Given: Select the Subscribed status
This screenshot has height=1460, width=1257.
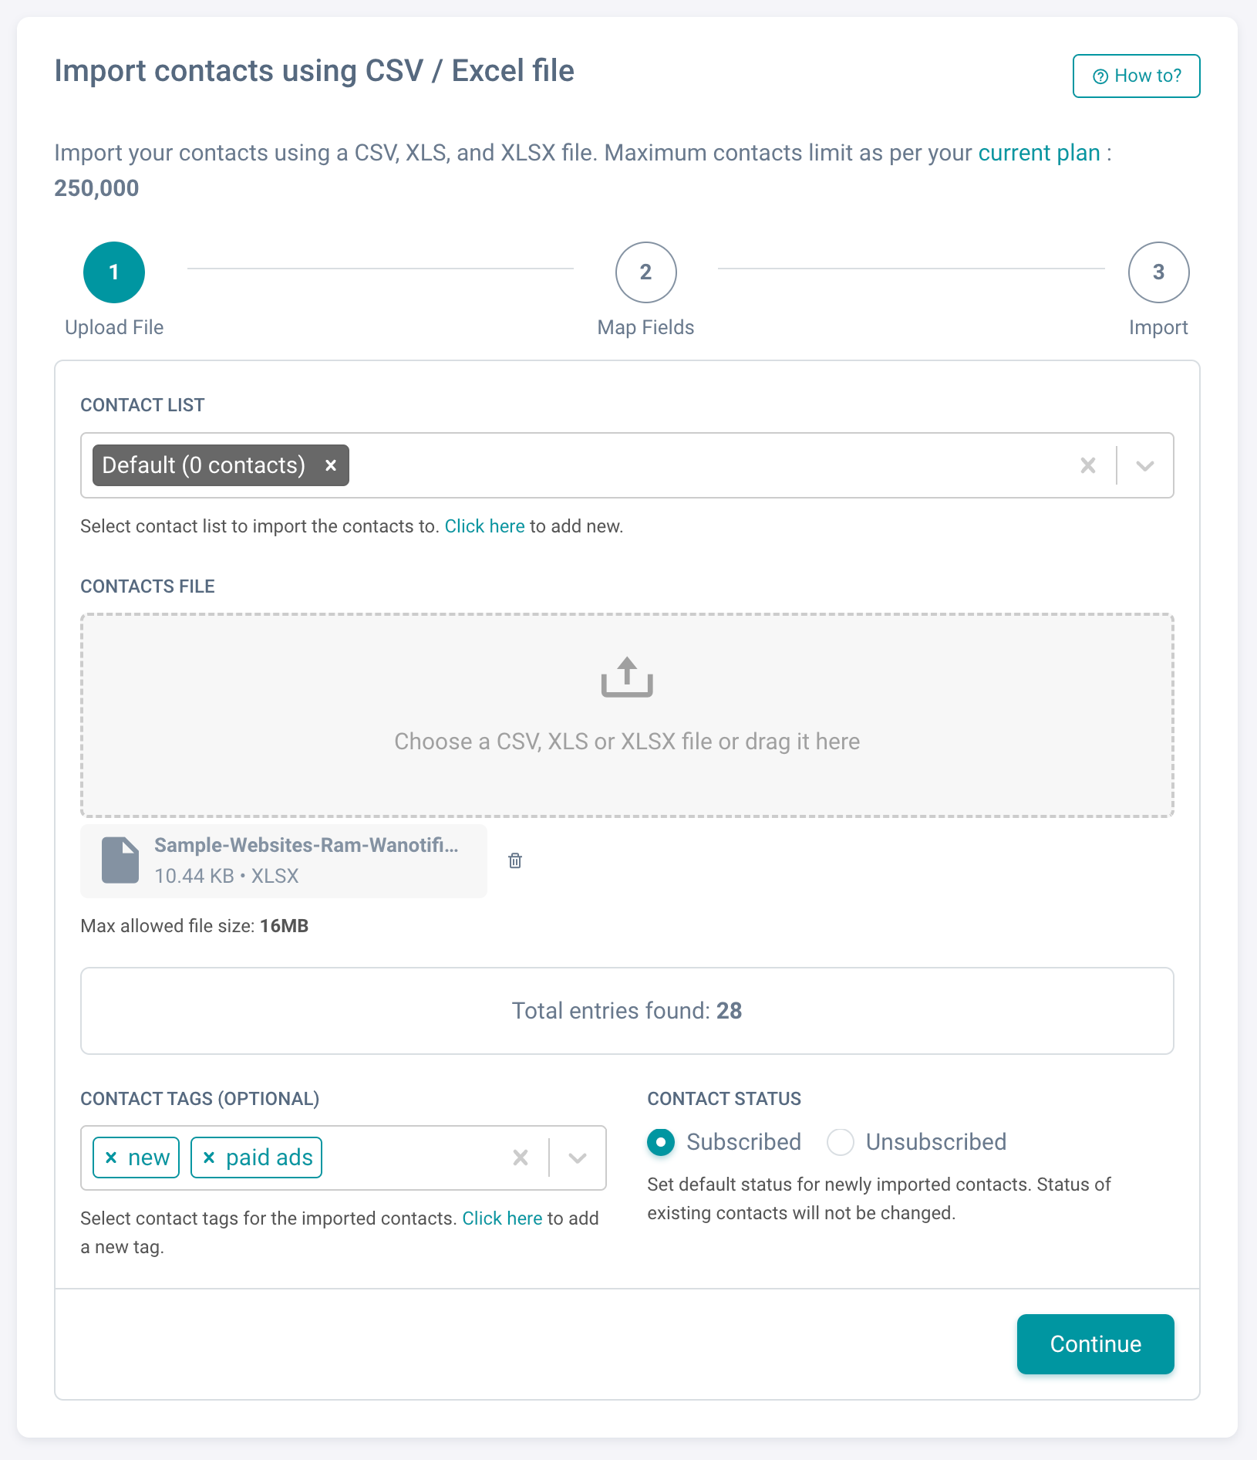Looking at the screenshot, I should pyautogui.click(x=660, y=1142).
